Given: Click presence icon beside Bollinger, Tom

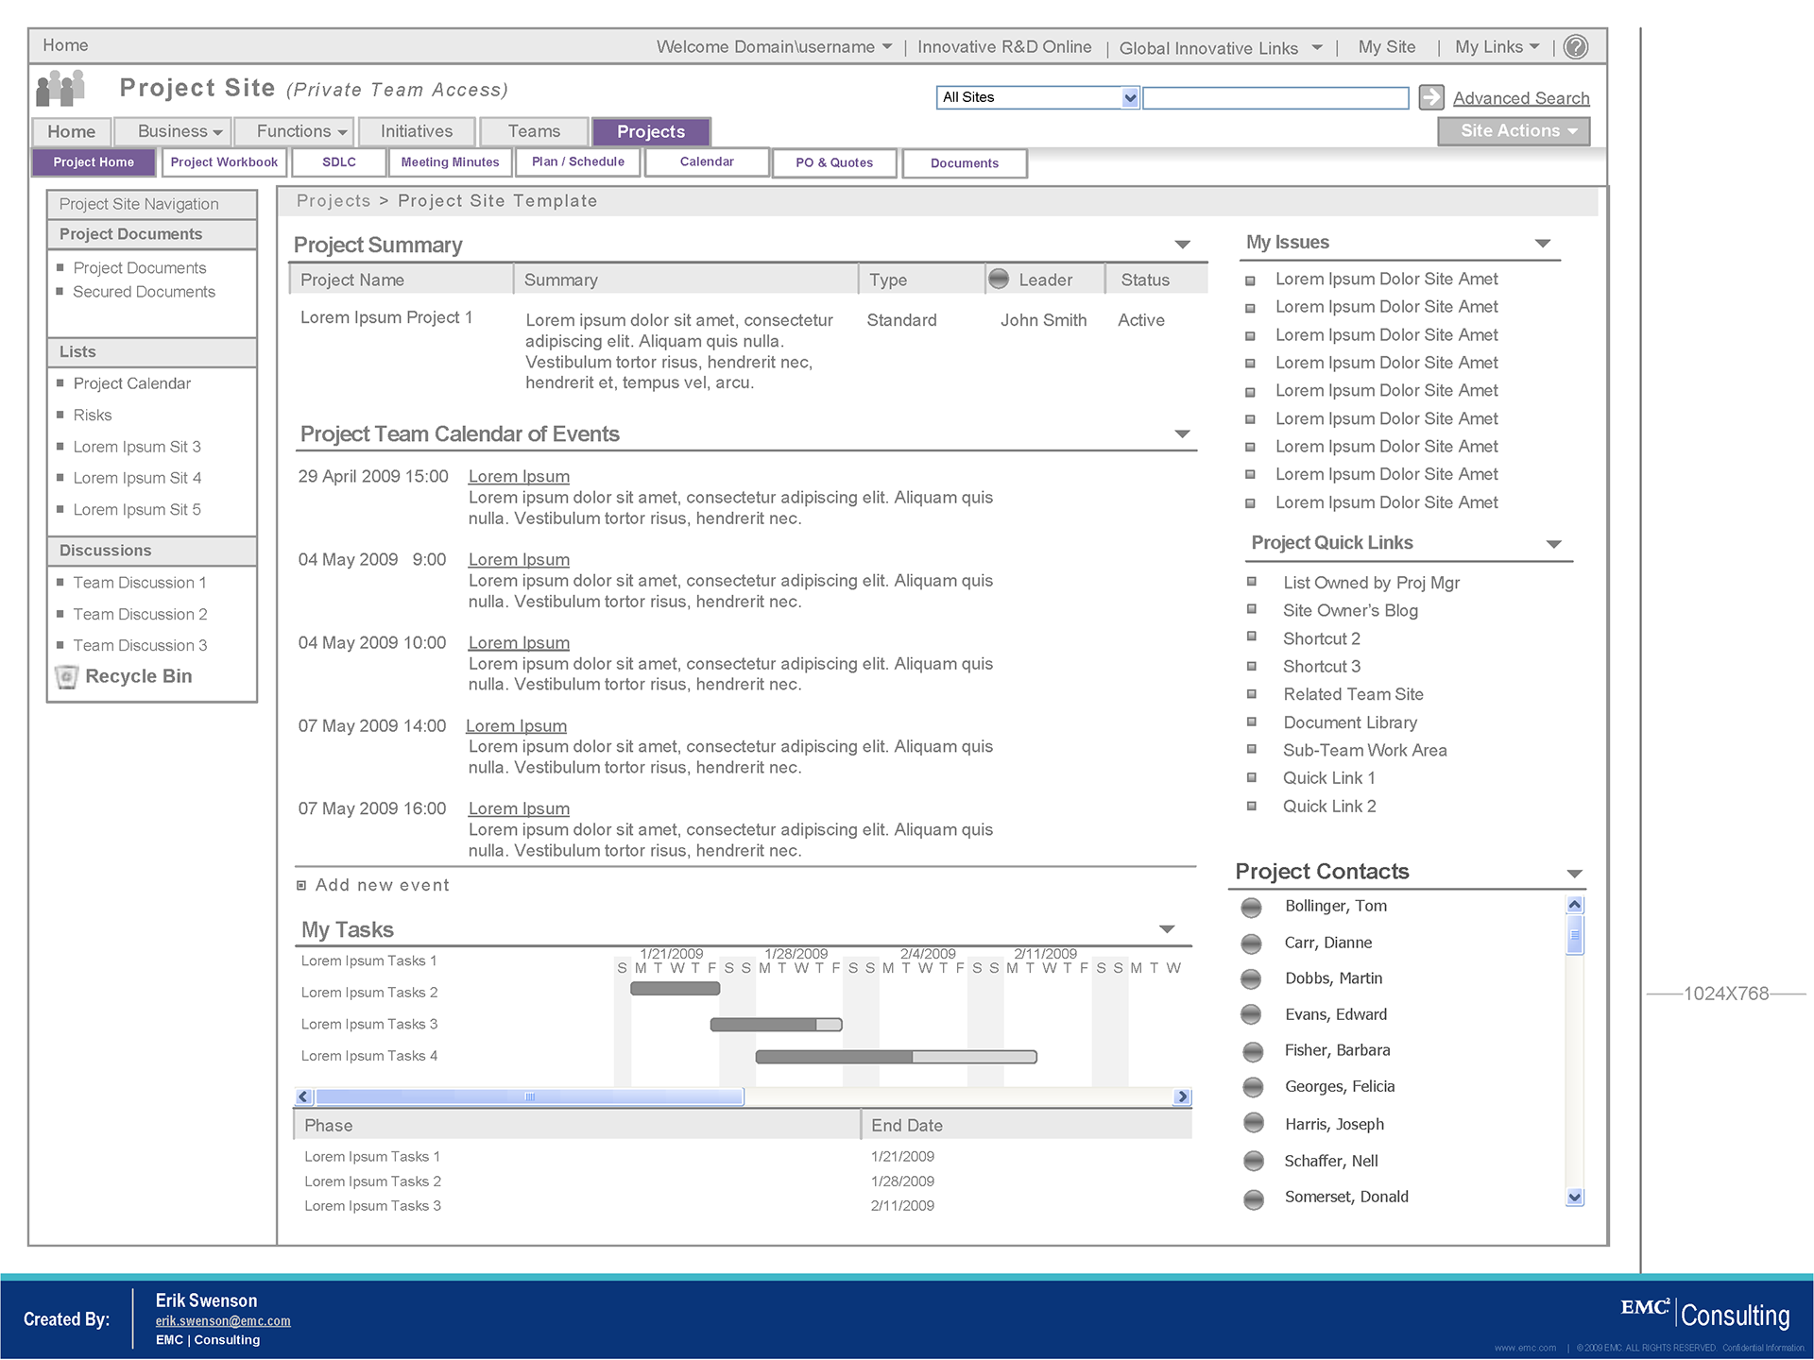Looking at the screenshot, I should coord(1252,908).
